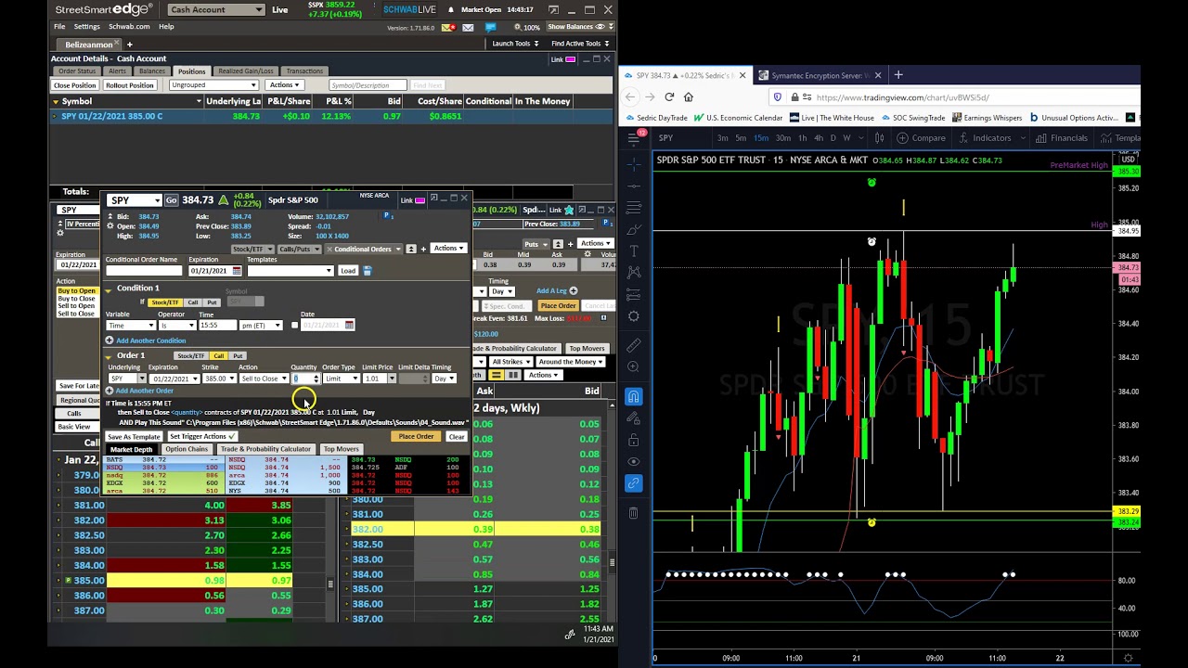Click the plus icon beside Add Another Condition
Image resolution: width=1188 pixels, height=668 pixels.
[110, 340]
